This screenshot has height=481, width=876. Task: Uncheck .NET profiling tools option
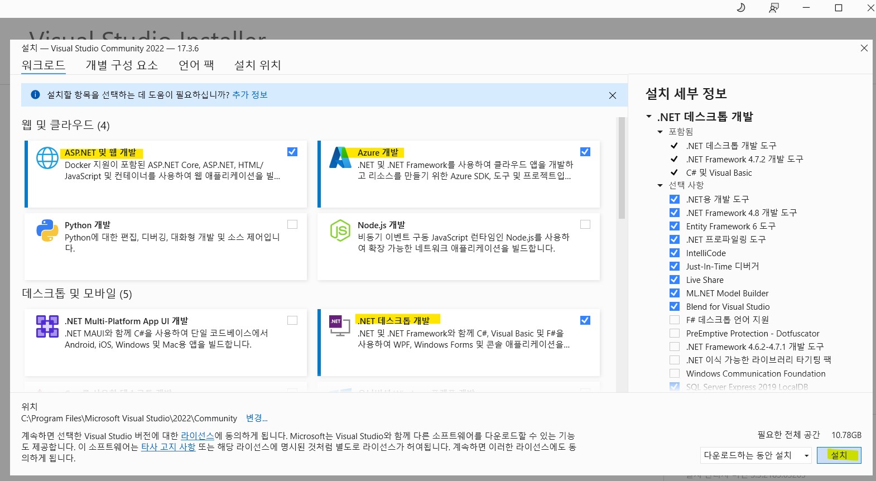click(675, 239)
